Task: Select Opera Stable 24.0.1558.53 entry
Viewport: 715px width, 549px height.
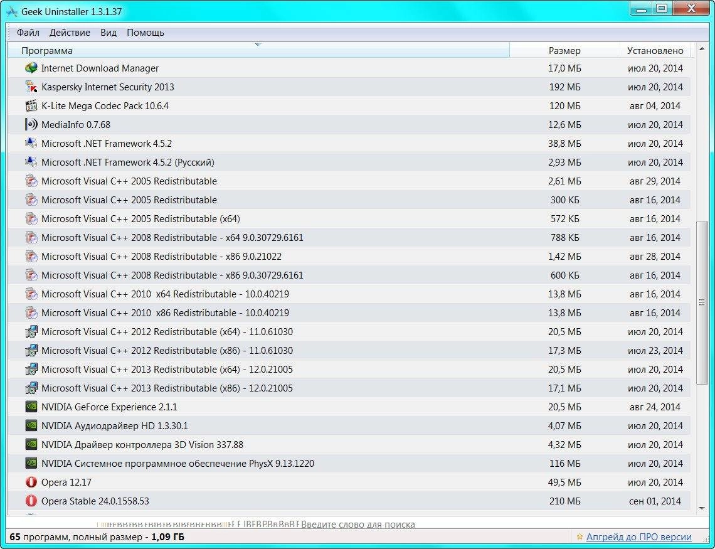Action: point(349,501)
